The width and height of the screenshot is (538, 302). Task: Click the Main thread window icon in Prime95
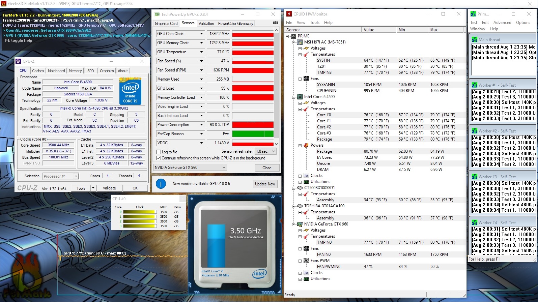(475, 40)
